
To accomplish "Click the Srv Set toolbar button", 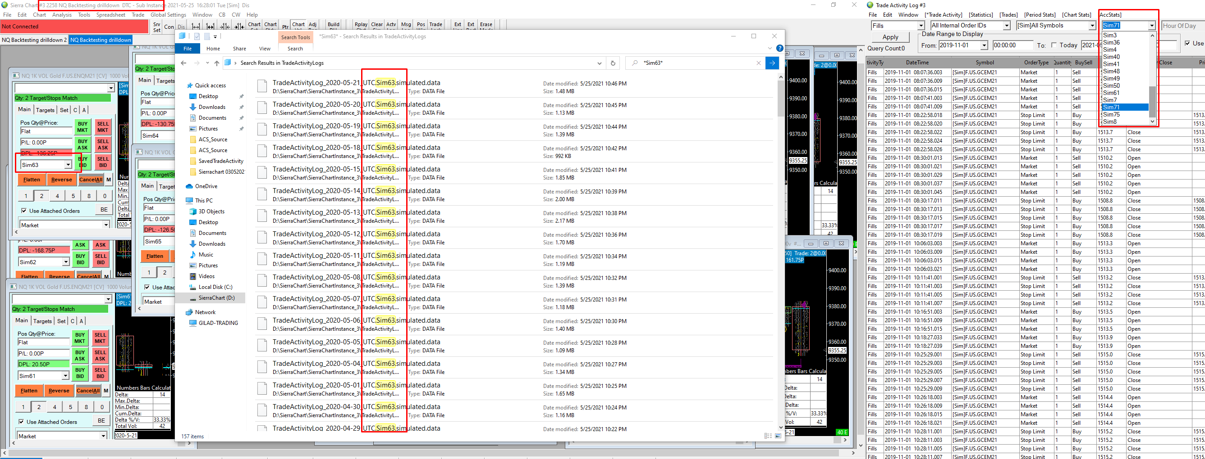I will (157, 27).
